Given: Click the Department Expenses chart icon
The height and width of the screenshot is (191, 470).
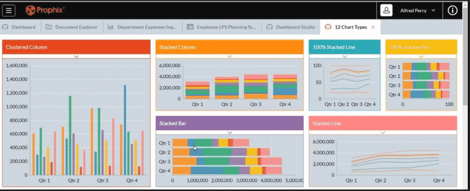Looking at the screenshot, I should click(x=110, y=27).
